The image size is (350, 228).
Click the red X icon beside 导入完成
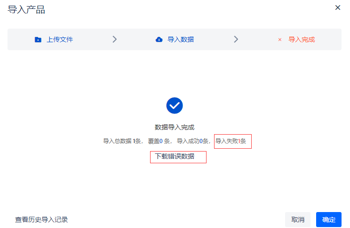pos(280,39)
